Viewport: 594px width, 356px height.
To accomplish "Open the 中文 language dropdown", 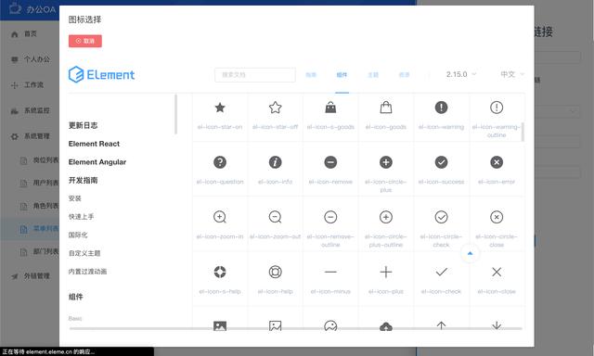I will click(x=512, y=74).
